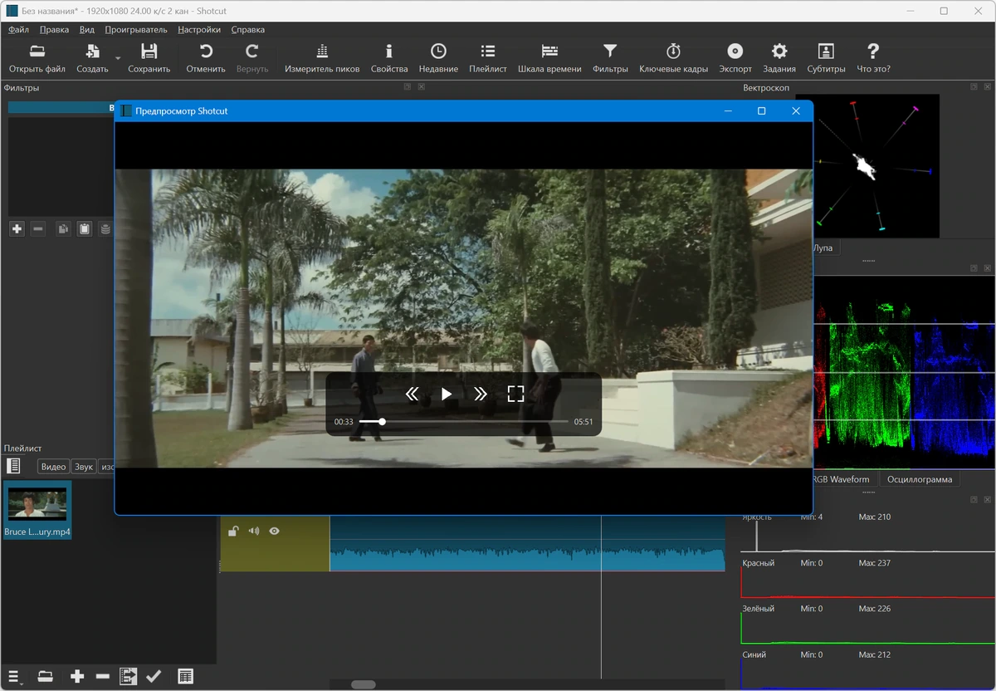Remove clip from playlist with minus
The width and height of the screenshot is (996, 691).
(103, 676)
